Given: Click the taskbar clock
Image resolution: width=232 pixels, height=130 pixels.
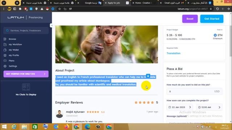Looking at the screenshot, I should click(x=224, y=127).
